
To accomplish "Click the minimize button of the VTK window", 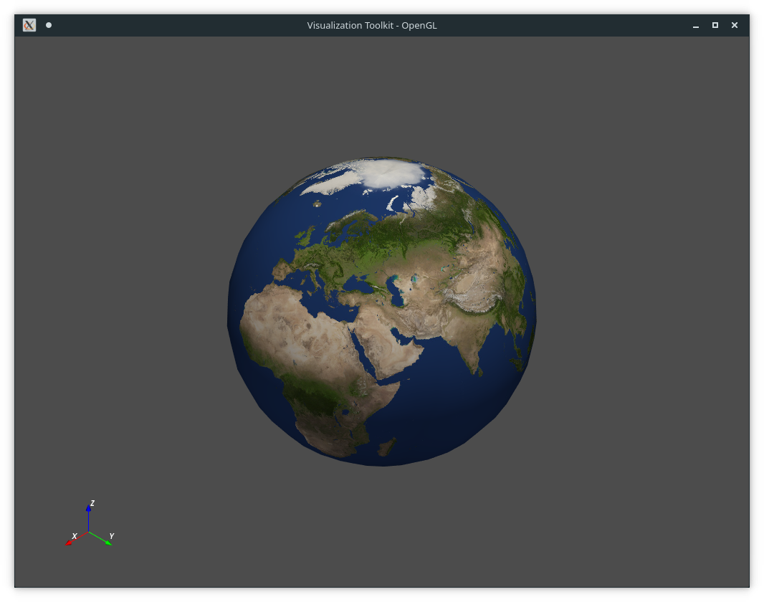I will pyautogui.click(x=694, y=25).
